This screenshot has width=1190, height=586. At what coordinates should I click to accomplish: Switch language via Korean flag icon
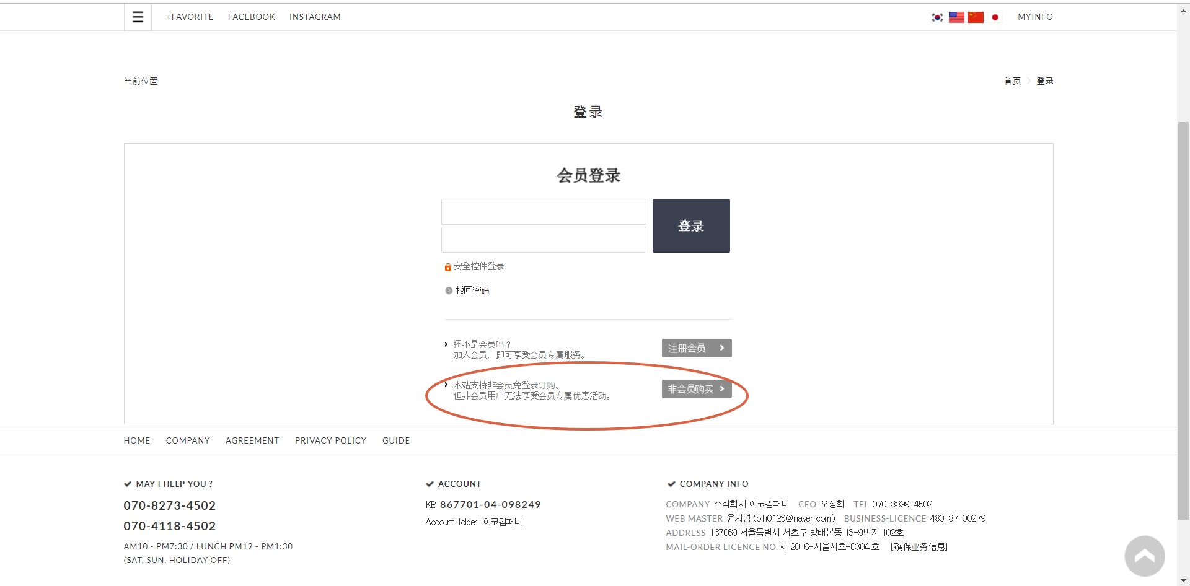point(937,17)
